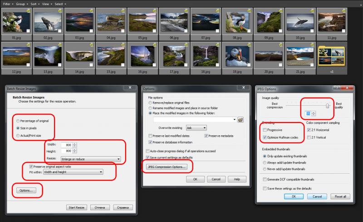Image resolution: width=363 pixels, height=222 pixels.
Task: Click the image quality spinner arrows
Action: pyautogui.click(x=314, y=113)
